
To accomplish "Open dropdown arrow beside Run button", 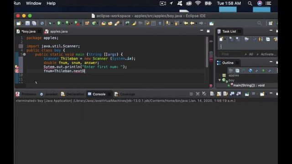I will (x=63, y=23).
